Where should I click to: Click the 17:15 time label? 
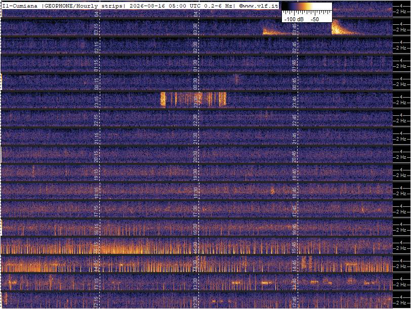click(x=96, y=211)
